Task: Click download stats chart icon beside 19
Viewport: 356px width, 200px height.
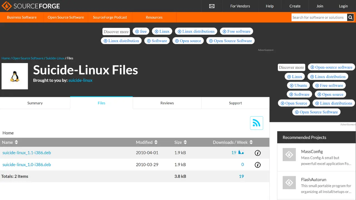Action: [x=241, y=152]
